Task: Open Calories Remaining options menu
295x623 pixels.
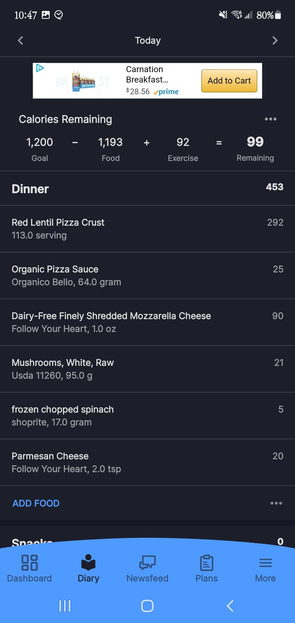Action: click(x=270, y=119)
